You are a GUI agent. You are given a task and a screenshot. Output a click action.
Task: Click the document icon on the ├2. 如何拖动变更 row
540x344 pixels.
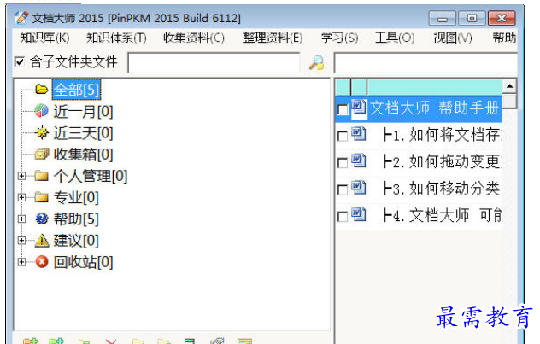coord(359,160)
